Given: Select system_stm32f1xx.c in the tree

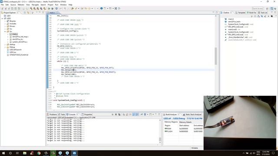Looking at the screenshot, I should (x=20, y=42).
